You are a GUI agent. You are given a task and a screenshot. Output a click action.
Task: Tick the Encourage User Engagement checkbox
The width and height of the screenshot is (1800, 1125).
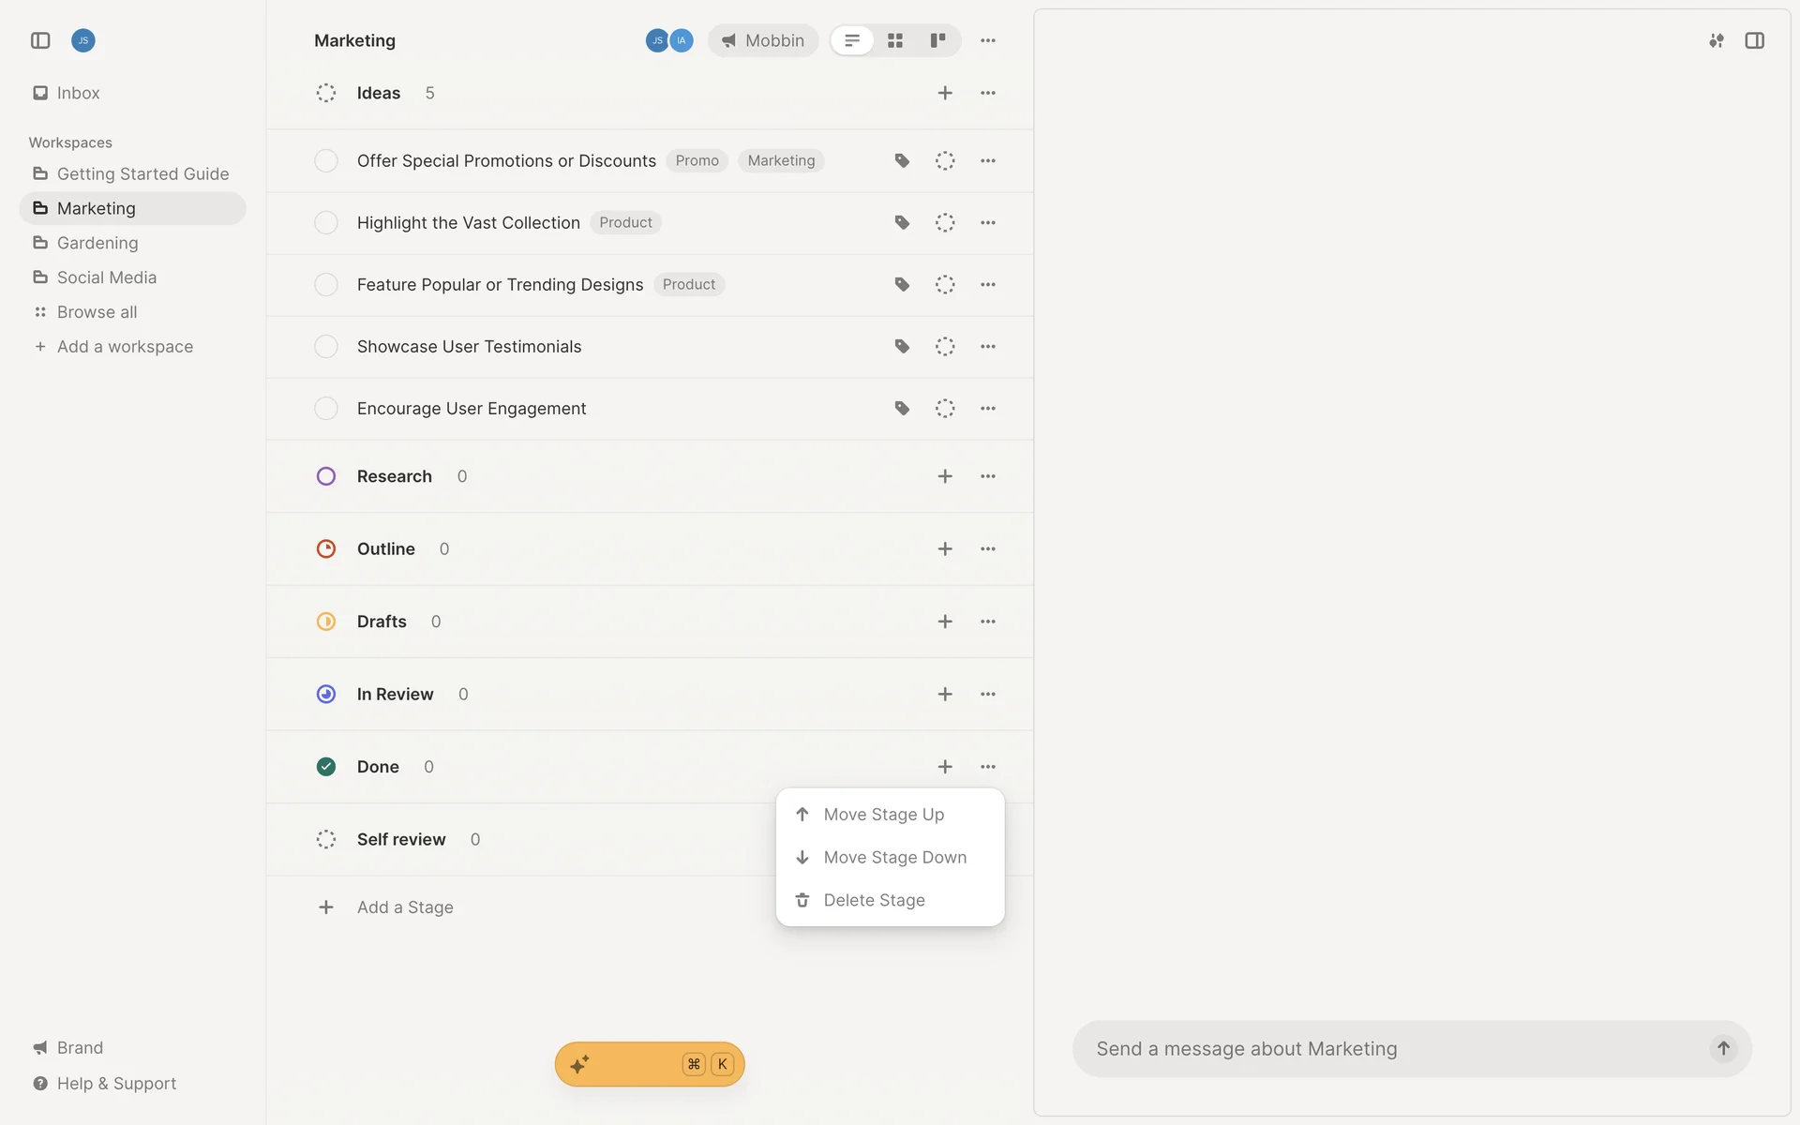tap(326, 409)
